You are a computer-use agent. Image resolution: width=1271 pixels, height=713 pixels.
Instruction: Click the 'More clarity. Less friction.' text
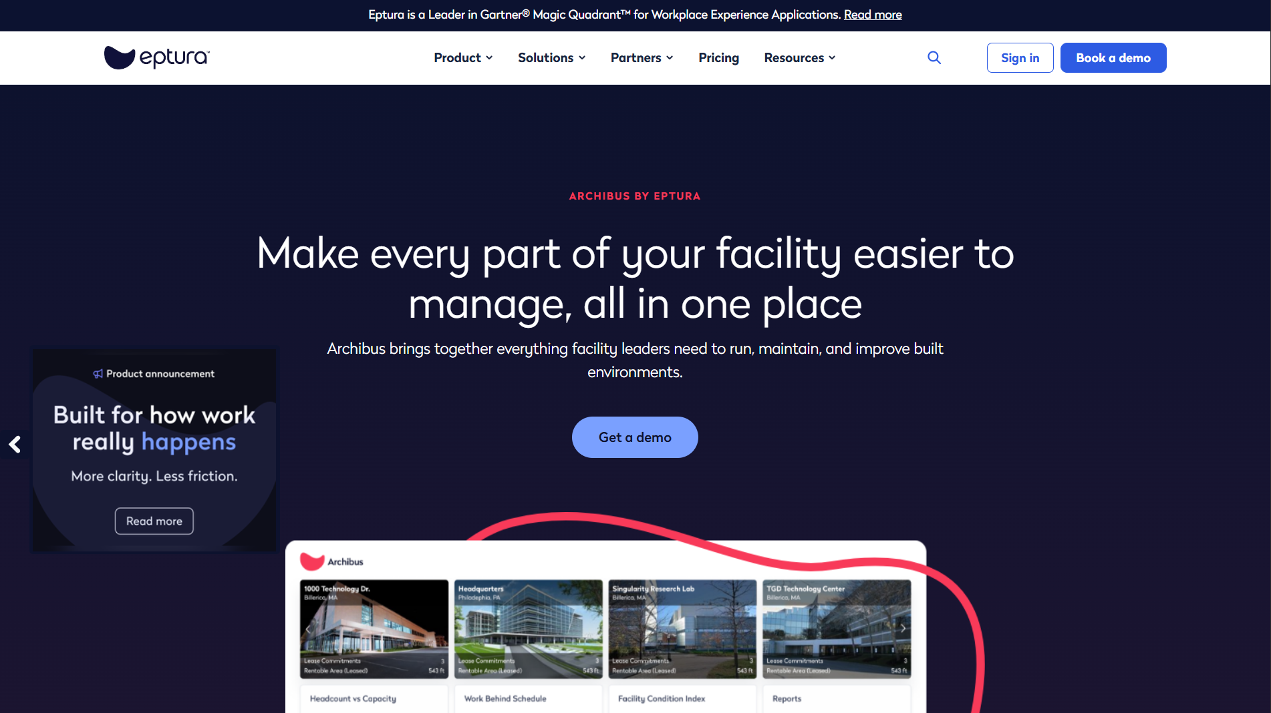pos(154,476)
